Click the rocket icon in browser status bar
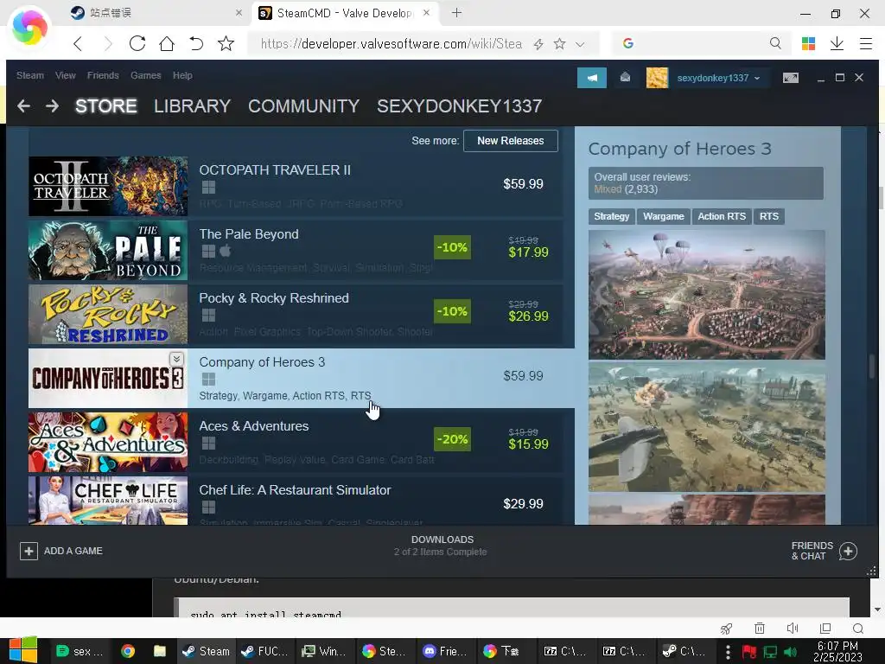885x664 pixels. (726, 629)
